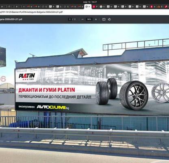Click the PDF file name in the viewer toolbar
The height and width of the screenshot is (163, 169).
pyautogui.click(x=11, y=19)
